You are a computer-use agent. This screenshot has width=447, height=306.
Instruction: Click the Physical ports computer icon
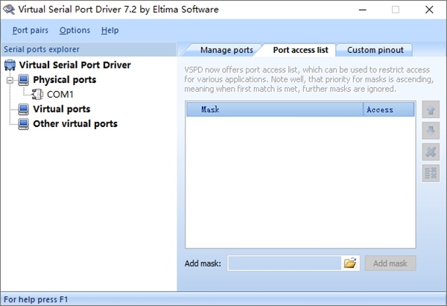coord(23,80)
